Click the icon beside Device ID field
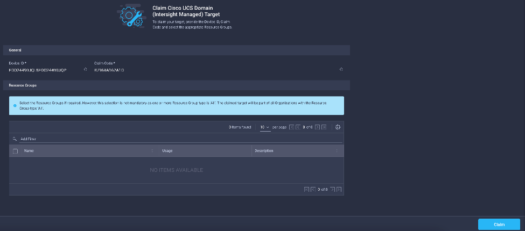 point(86,69)
